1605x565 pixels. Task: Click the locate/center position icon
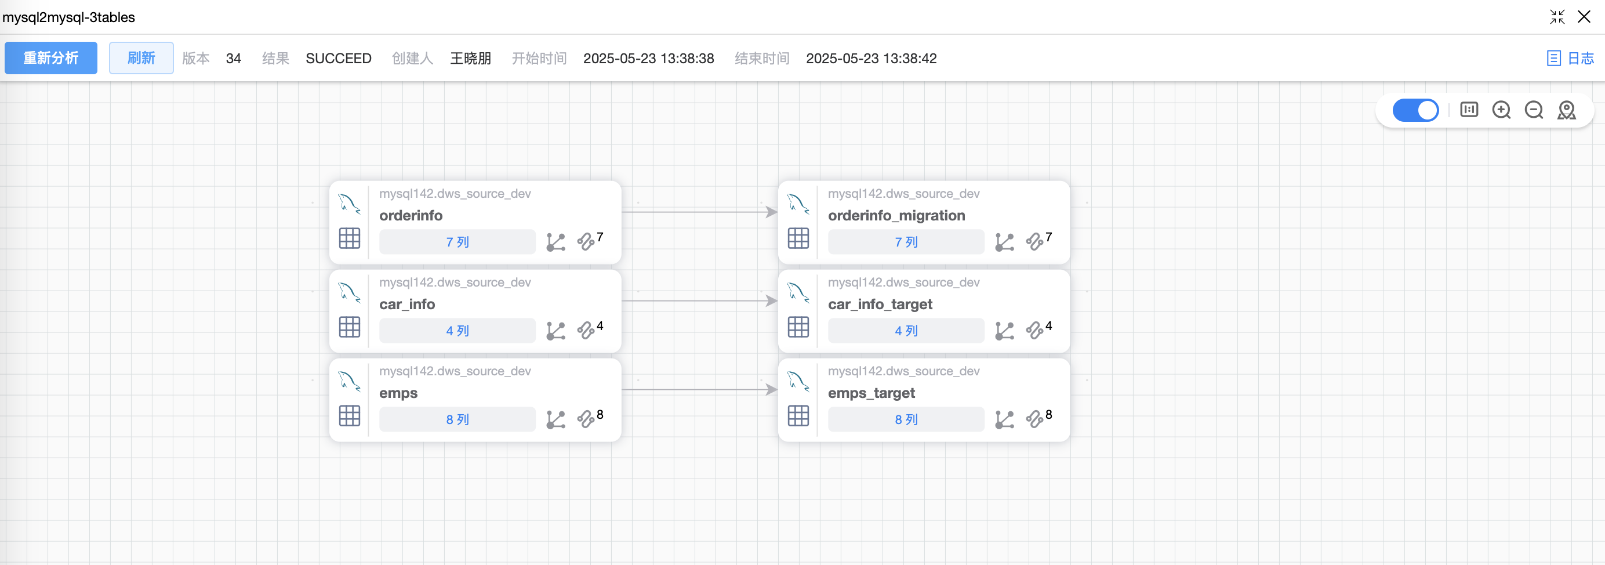[x=1566, y=110]
